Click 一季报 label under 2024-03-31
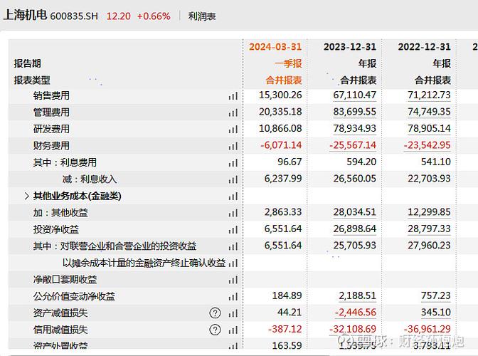 pos(288,63)
